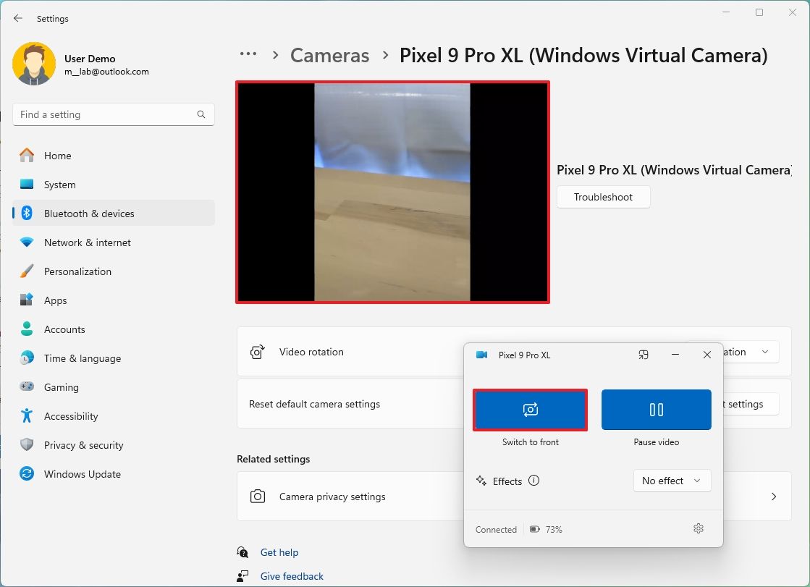Image resolution: width=810 pixels, height=587 pixels.
Task: Open the settings gear in the phone camera popup
Action: pos(698,528)
